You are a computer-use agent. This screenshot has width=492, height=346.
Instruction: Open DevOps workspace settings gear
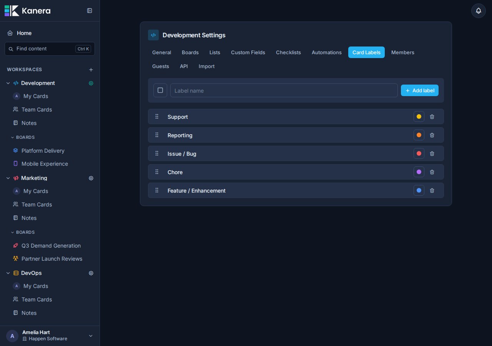pyautogui.click(x=91, y=273)
